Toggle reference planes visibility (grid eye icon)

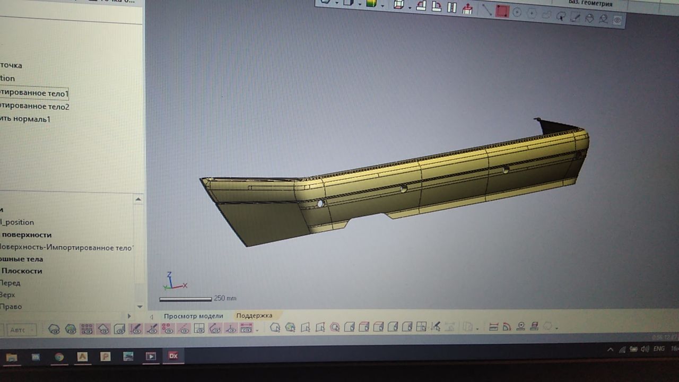pyautogui.click(x=199, y=328)
